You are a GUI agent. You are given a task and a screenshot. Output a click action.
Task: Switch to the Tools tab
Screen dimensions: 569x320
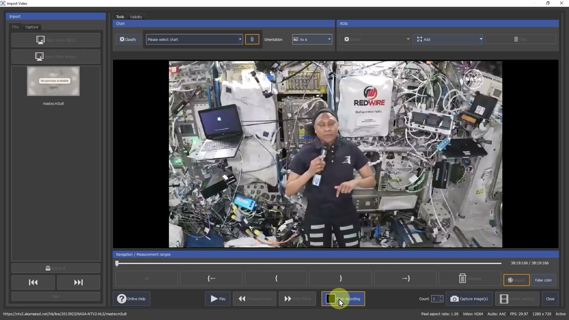pos(120,17)
